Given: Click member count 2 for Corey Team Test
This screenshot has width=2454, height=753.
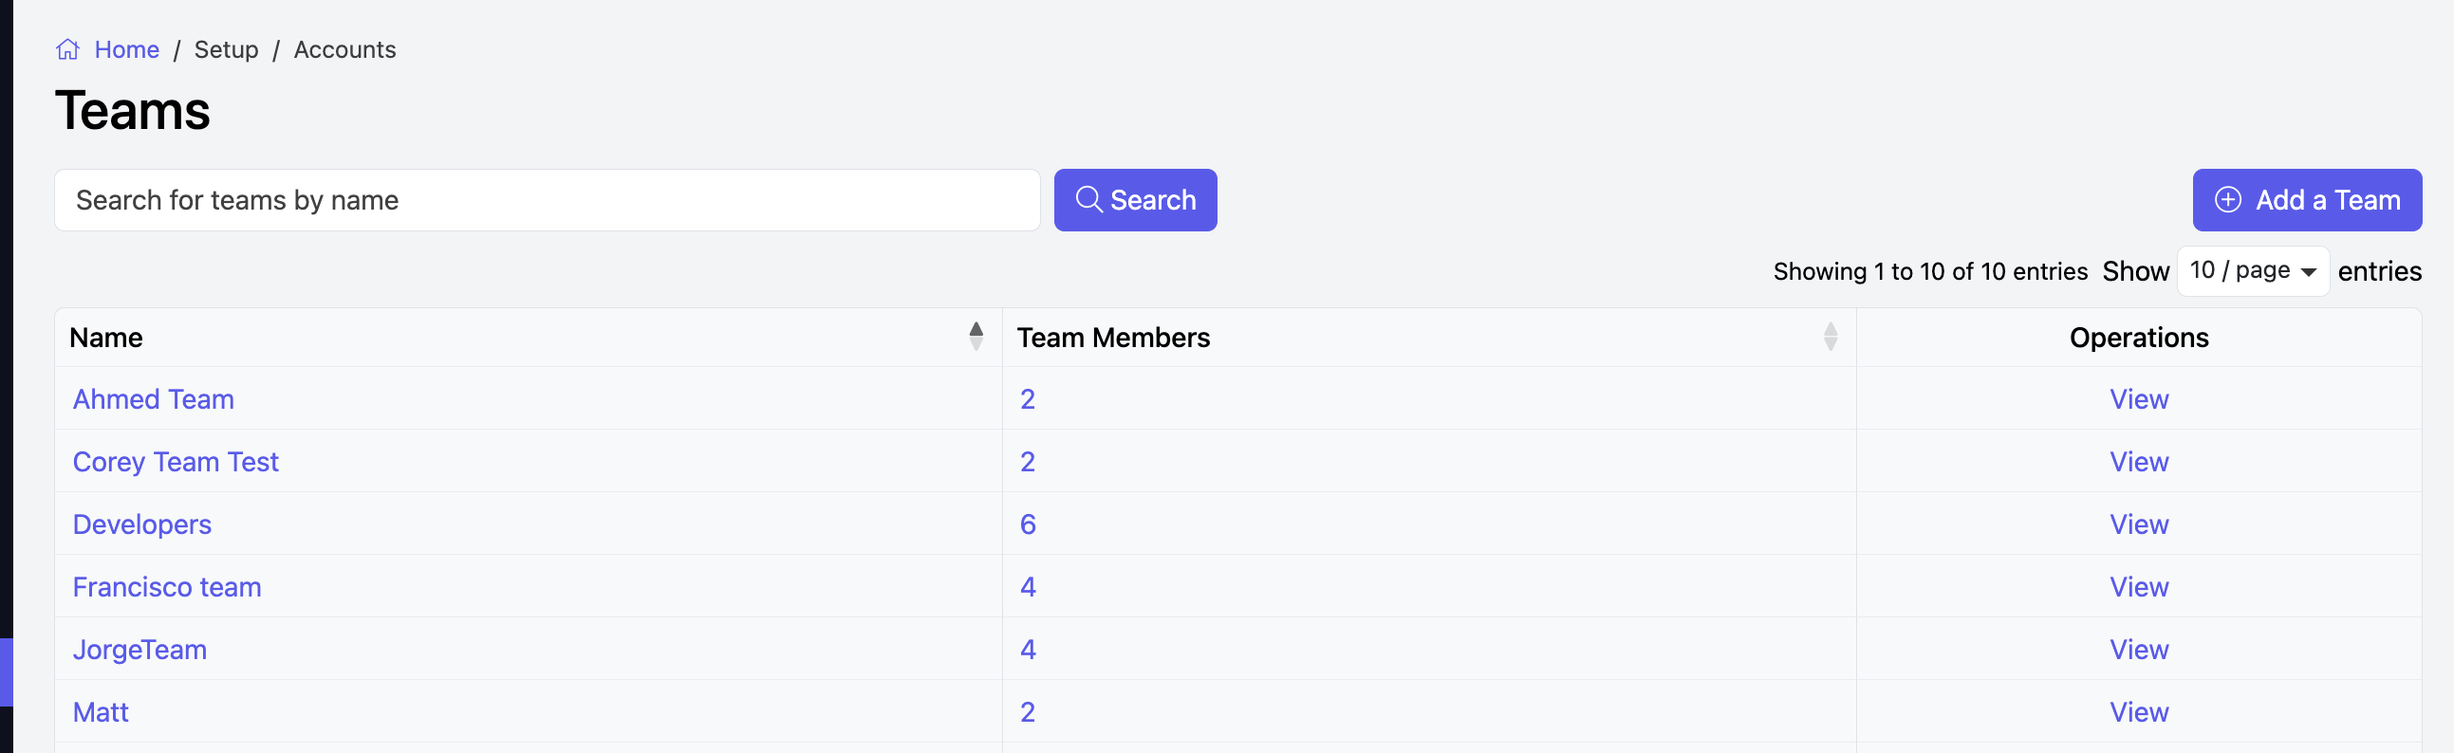Looking at the screenshot, I should point(1027,463).
